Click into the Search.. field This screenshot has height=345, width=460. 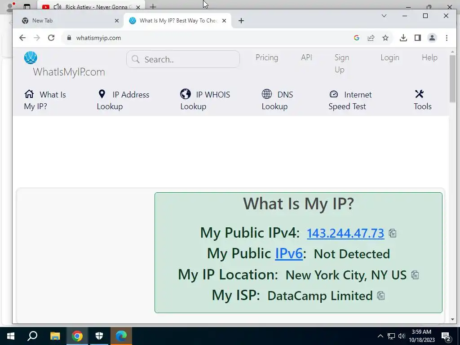point(183,59)
